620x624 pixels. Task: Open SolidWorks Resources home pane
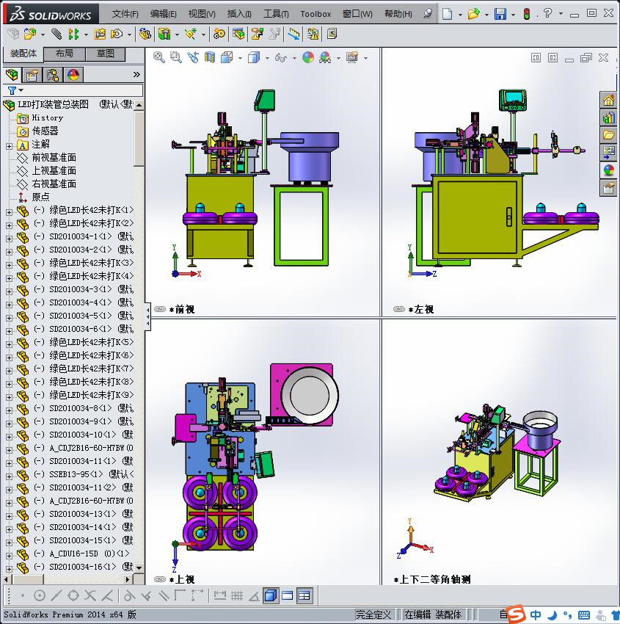tap(608, 100)
